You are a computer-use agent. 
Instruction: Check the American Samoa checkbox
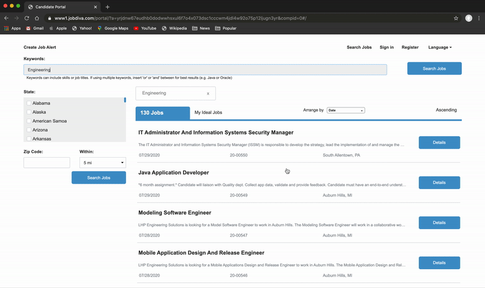coord(28,121)
